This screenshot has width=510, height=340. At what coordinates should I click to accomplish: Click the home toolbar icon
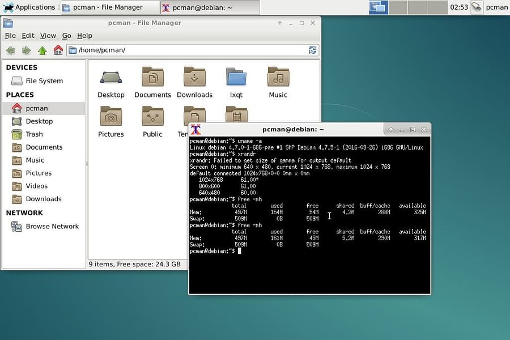[x=58, y=50]
